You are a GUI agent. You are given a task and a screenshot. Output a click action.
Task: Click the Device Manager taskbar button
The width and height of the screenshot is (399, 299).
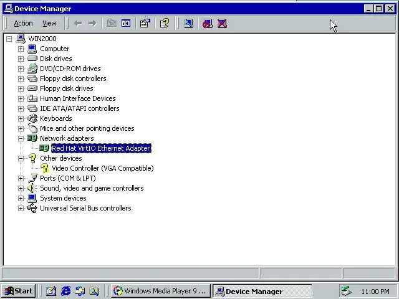262,291
